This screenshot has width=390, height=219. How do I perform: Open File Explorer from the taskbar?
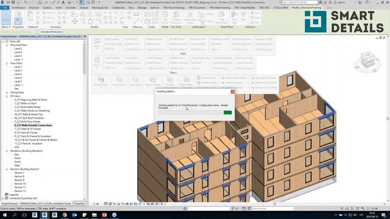click(x=94, y=215)
